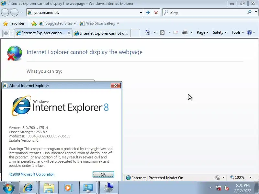The height and width of the screenshot is (194, 259).
Task: Open the Safety menu
Action: (x=220, y=32)
